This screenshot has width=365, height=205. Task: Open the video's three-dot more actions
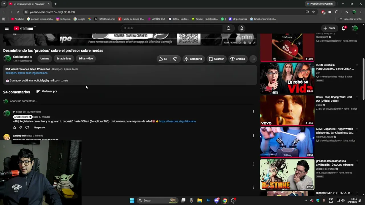coord(253,59)
